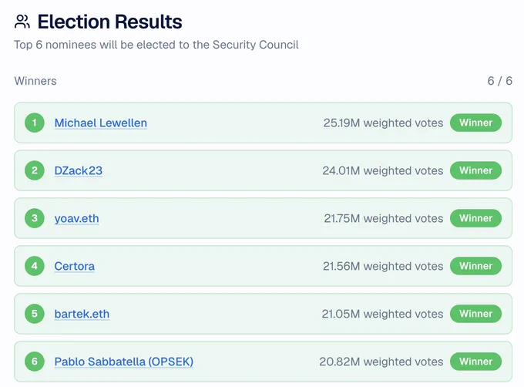Click Winner badge beside yoav.eth votes
Screen dimensions: 524x387
475,218
